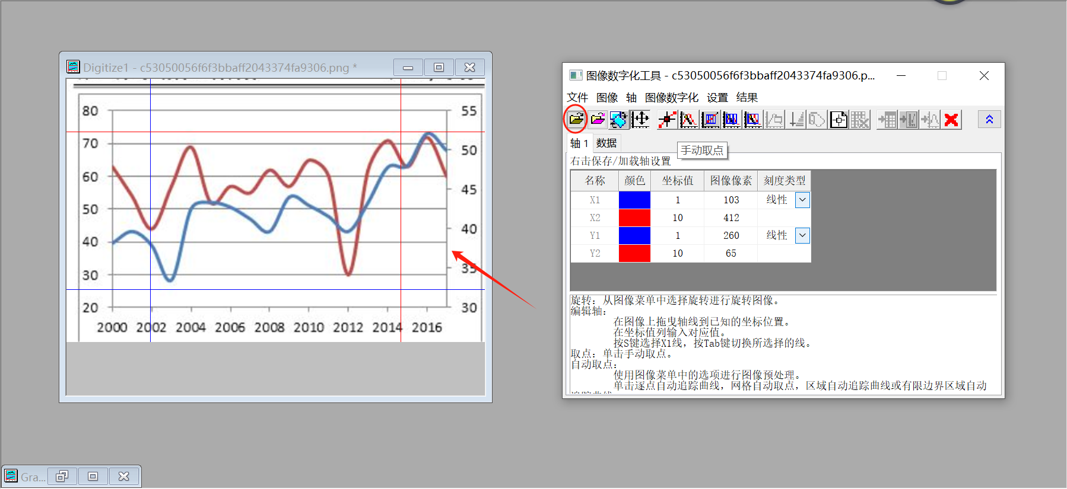Maximize the Digitize1 image window

pyautogui.click(x=439, y=68)
